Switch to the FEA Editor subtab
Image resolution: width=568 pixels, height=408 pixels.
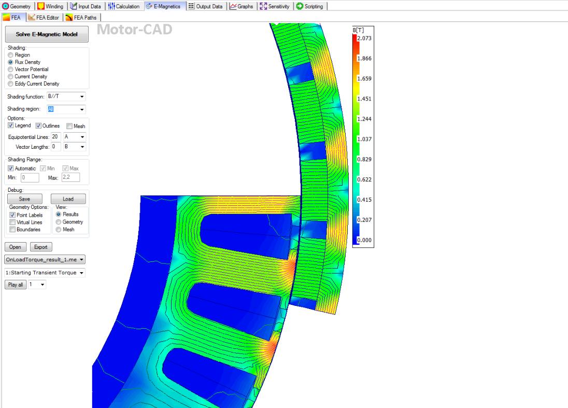click(x=46, y=18)
